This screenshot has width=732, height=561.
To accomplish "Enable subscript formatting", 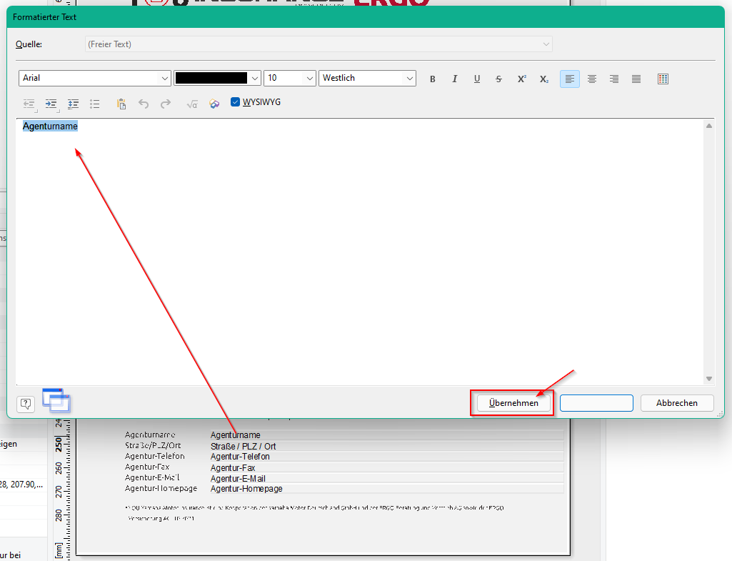I will click(x=544, y=79).
